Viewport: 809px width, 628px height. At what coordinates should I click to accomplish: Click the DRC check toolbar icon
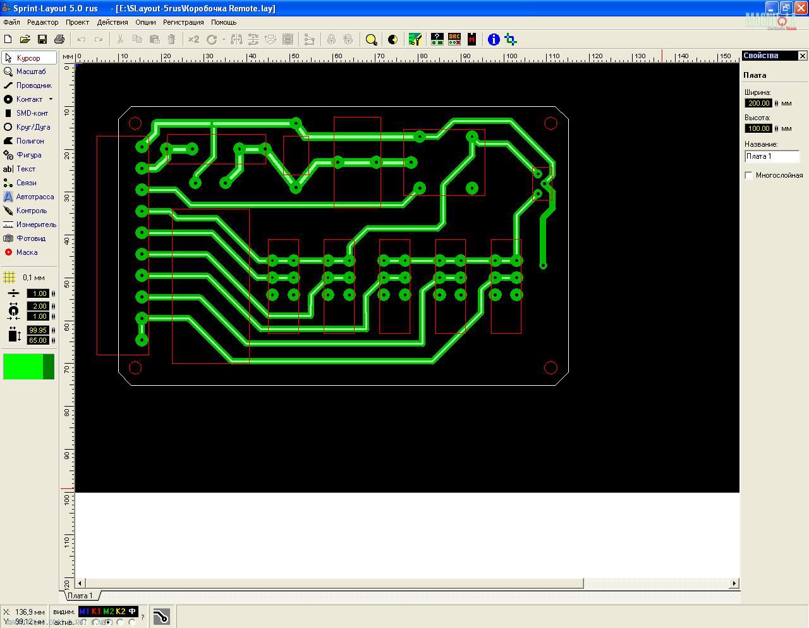(x=454, y=39)
